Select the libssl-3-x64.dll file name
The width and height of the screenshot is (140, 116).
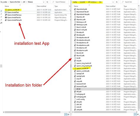[81, 27]
